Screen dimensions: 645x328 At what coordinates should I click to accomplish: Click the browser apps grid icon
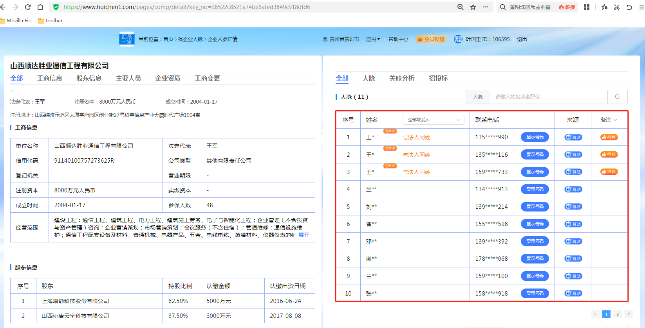(x=587, y=7)
